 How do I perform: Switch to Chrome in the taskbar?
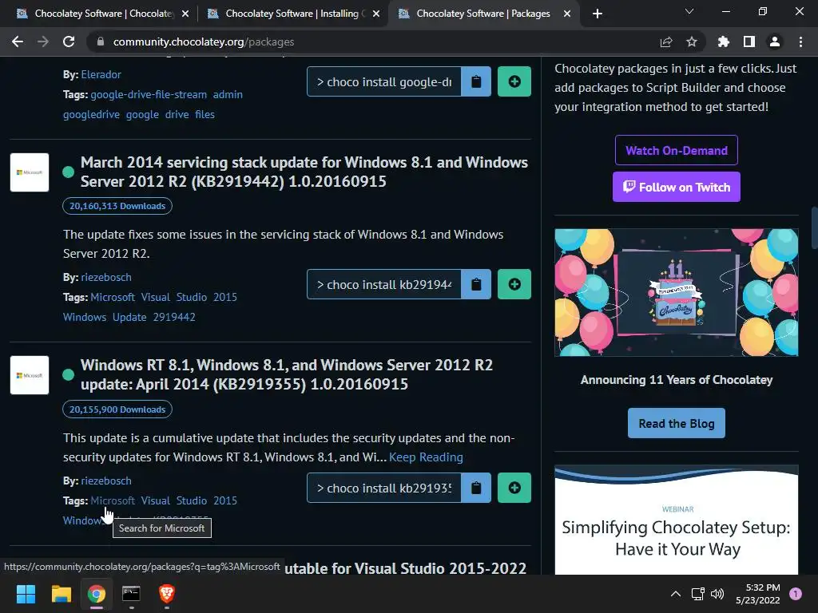(x=97, y=594)
